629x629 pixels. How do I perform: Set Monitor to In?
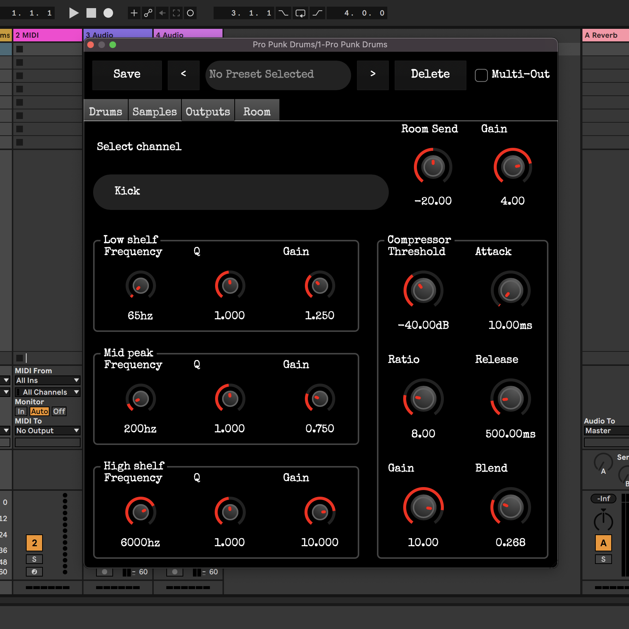21,411
